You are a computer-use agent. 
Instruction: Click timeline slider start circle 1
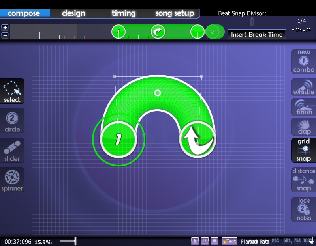coord(118,32)
